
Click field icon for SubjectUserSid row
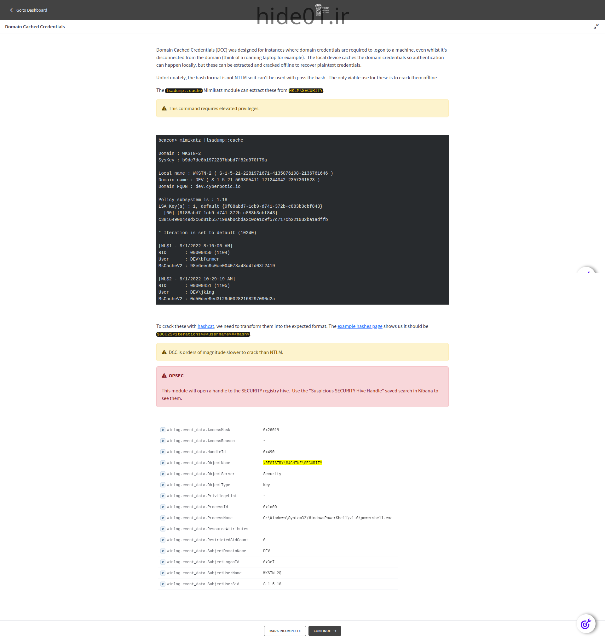click(x=163, y=584)
